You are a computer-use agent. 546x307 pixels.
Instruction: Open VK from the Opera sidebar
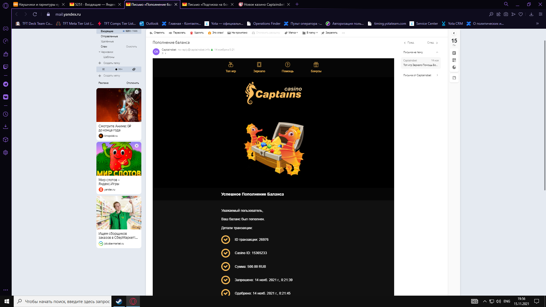coord(5,97)
